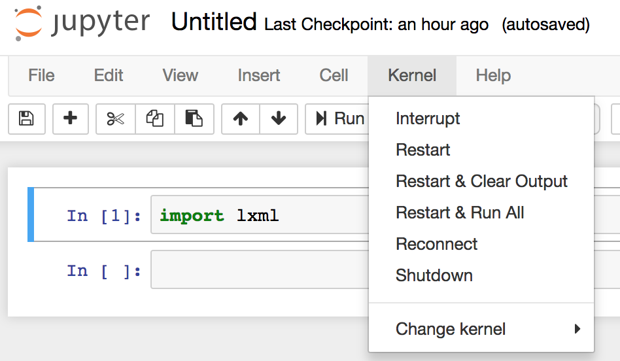Copy selected cells icon

[155, 118]
